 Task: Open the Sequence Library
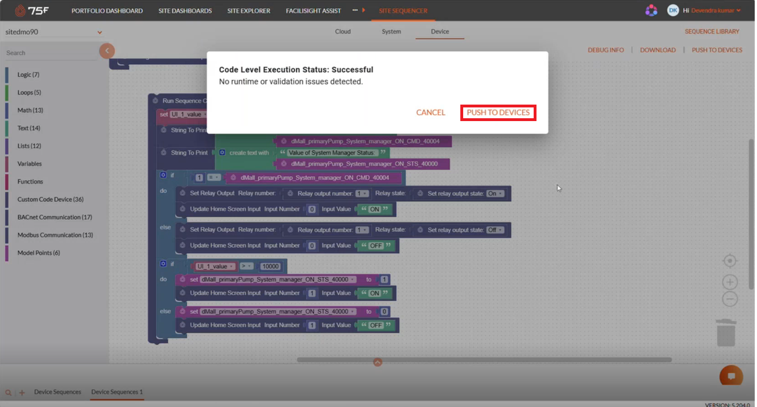pos(712,31)
